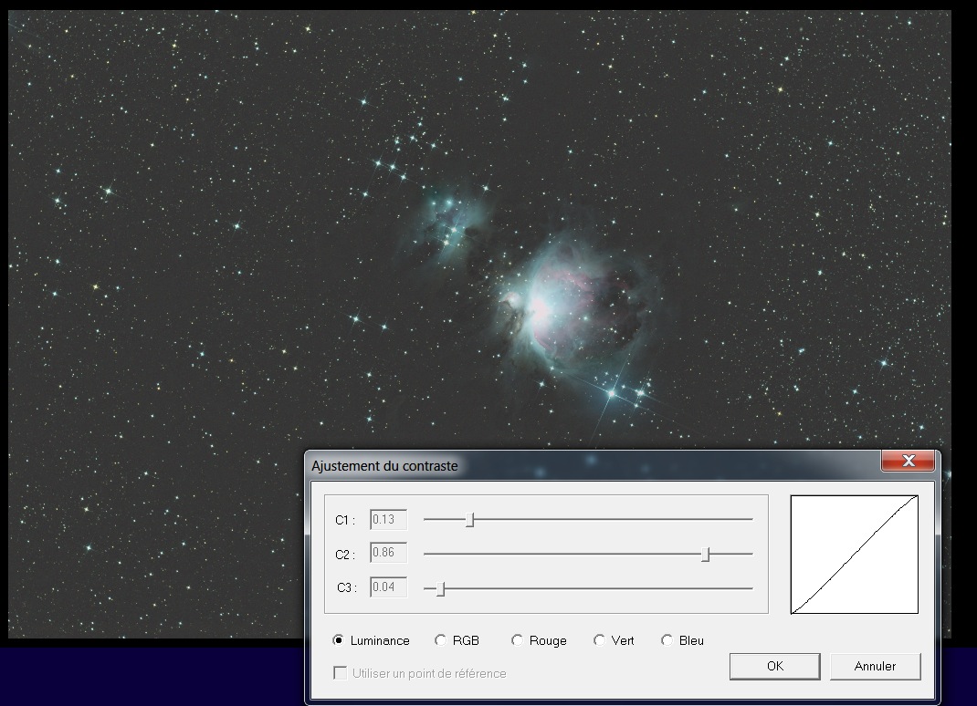
Task: Select the C3 value field showing 0.04
Action: click(x=388, y=587)
